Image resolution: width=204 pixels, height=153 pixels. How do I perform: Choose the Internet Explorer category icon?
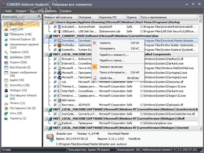[6, 40]
